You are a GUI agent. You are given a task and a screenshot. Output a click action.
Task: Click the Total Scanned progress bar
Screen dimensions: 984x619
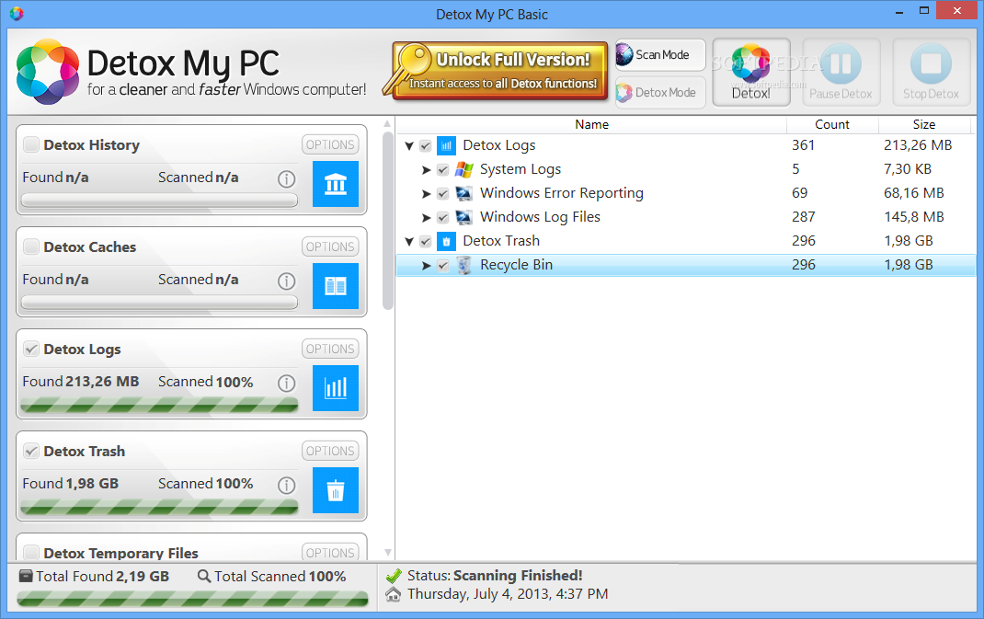click(x=192, y=600)
